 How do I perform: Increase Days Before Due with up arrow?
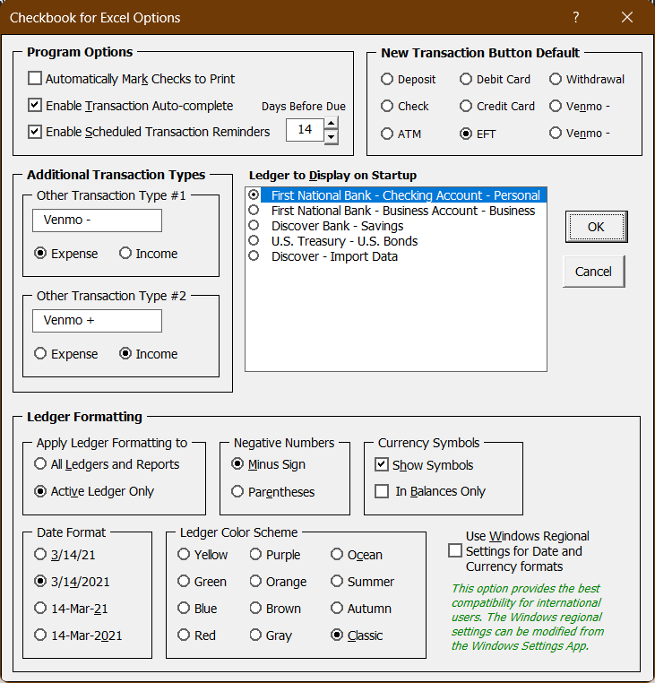pos(332,124)
